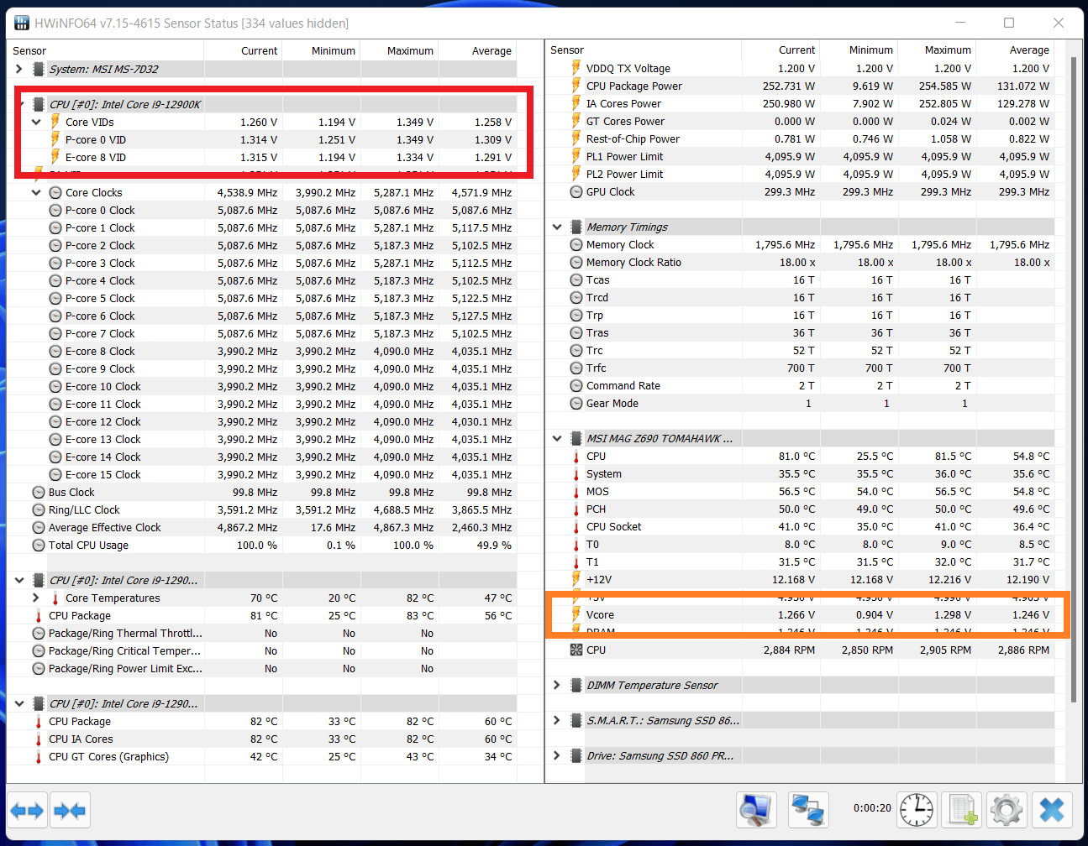Click the left pane Current column header

click(243, 50)
